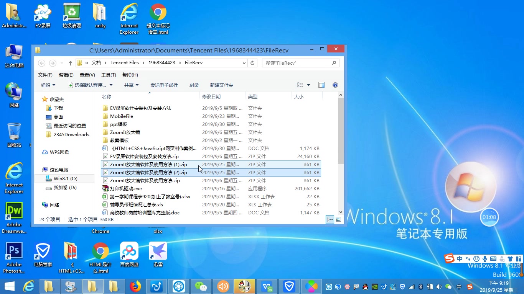Click 发送电子邮件 to email selected files

[x=165, y=85]
